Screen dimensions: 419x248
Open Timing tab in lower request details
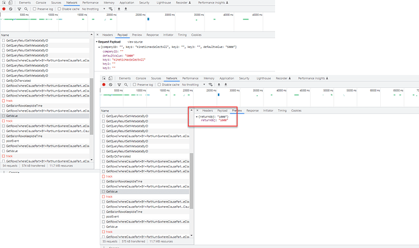282,110
